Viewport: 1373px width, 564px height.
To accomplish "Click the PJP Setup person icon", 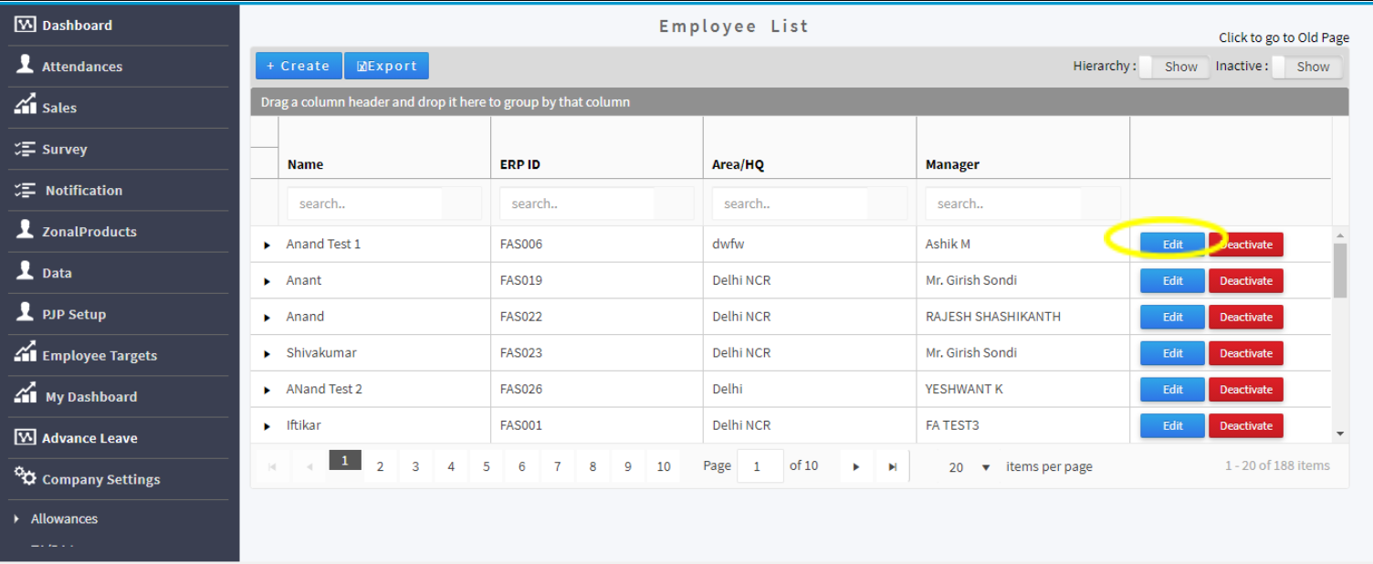I will point(25,312).
